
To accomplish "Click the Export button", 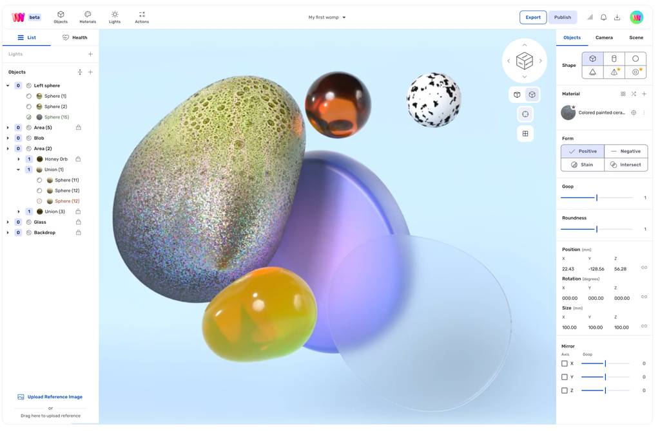I will point(532,17).
